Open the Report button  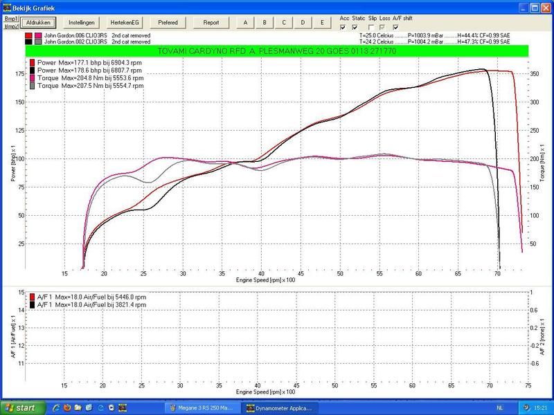click(x=211, y=22)
